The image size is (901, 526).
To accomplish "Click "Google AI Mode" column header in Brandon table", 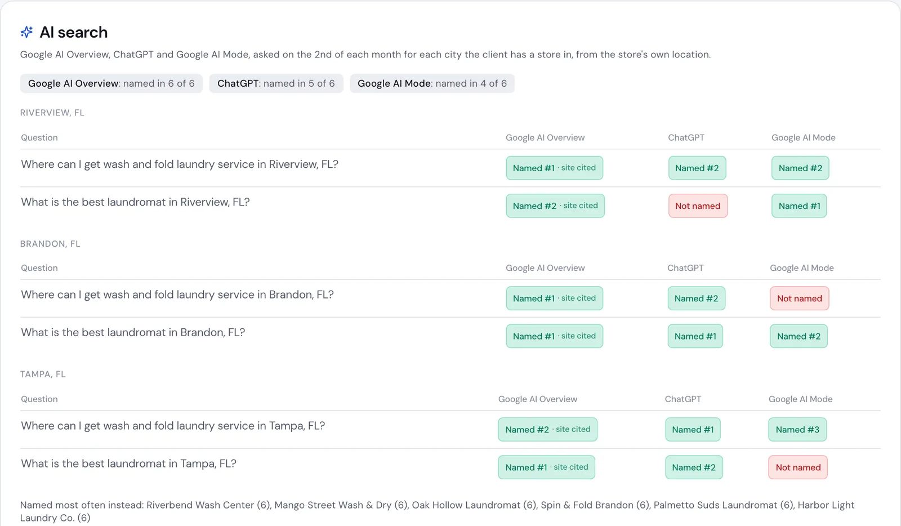I will pos(802,268).
